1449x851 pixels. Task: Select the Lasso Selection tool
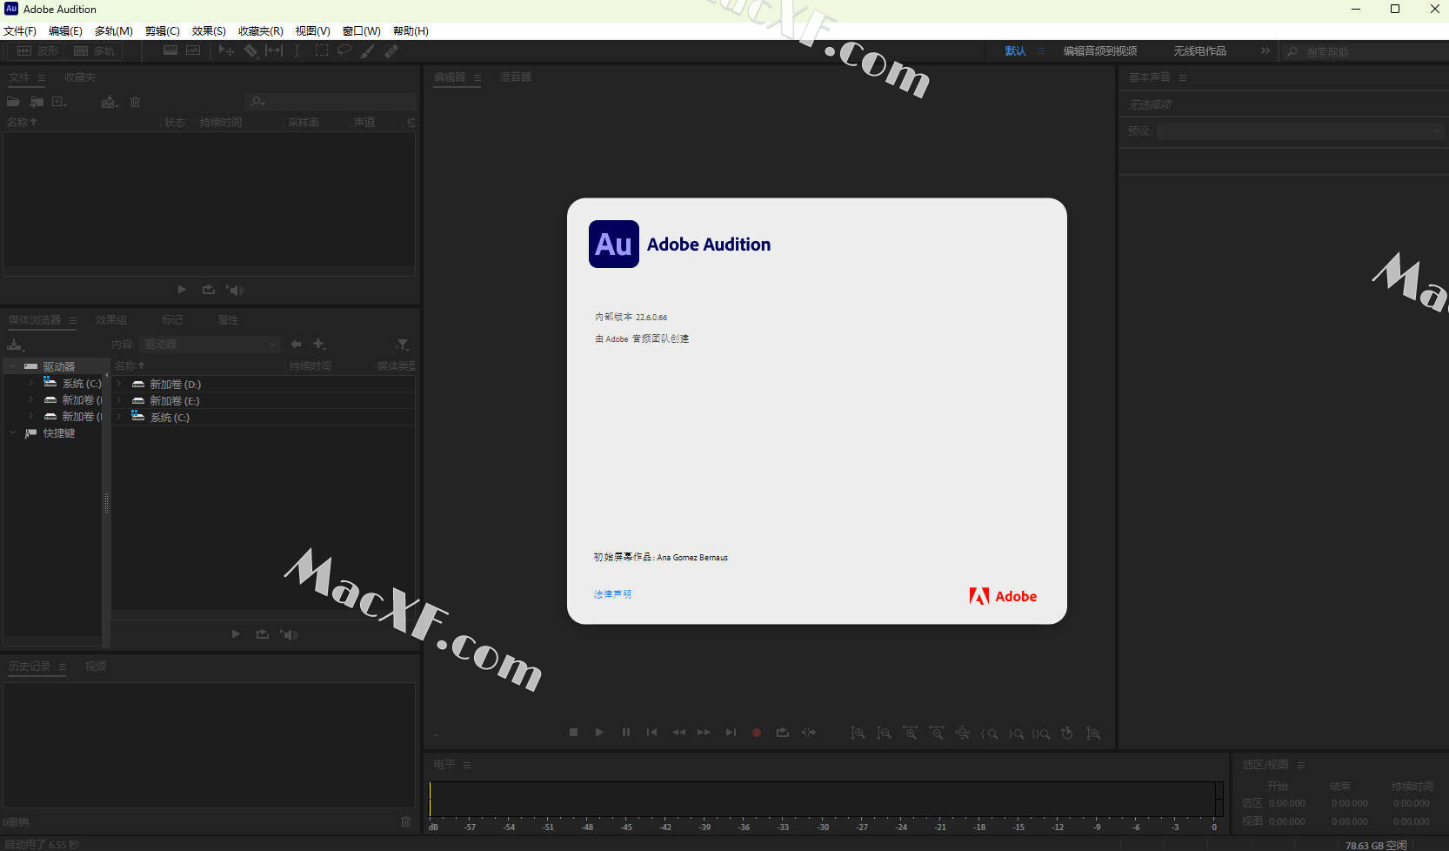[344, 50]
